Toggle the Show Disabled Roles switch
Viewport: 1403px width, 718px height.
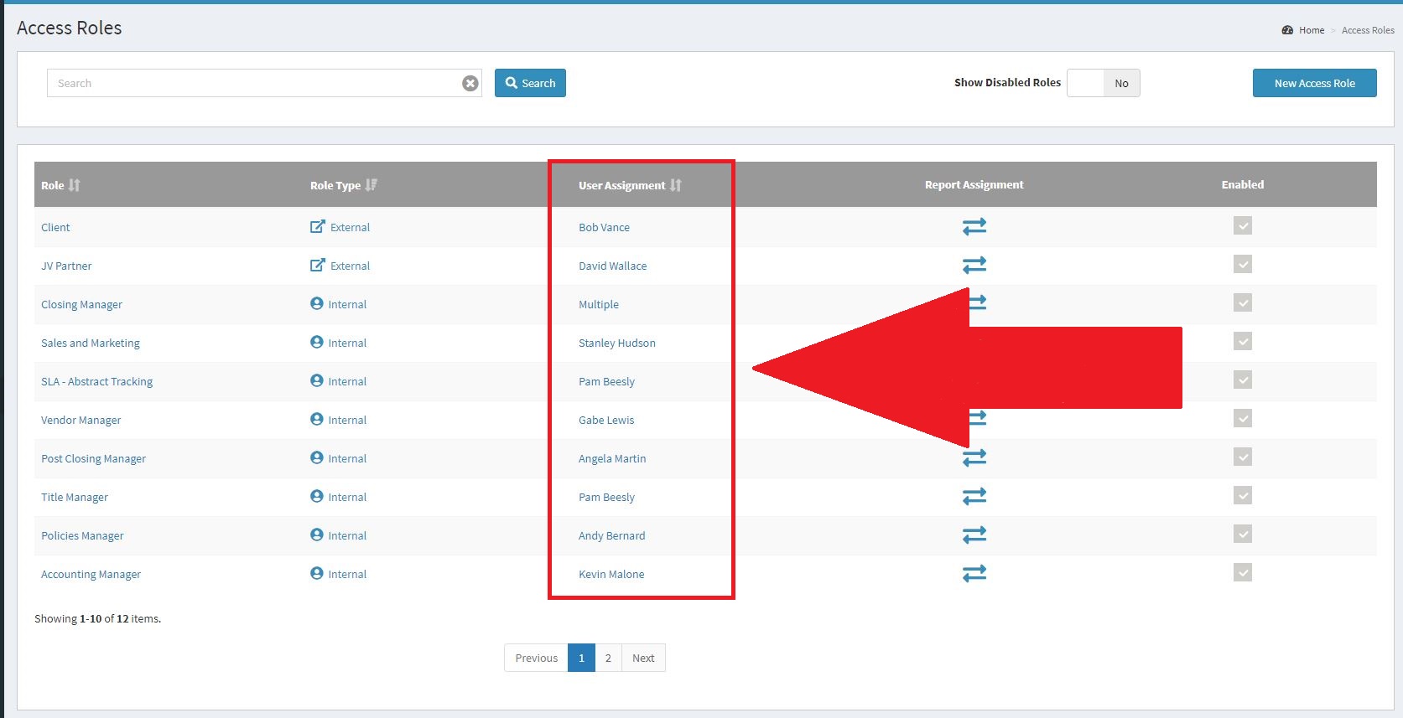click(1103, 83)
